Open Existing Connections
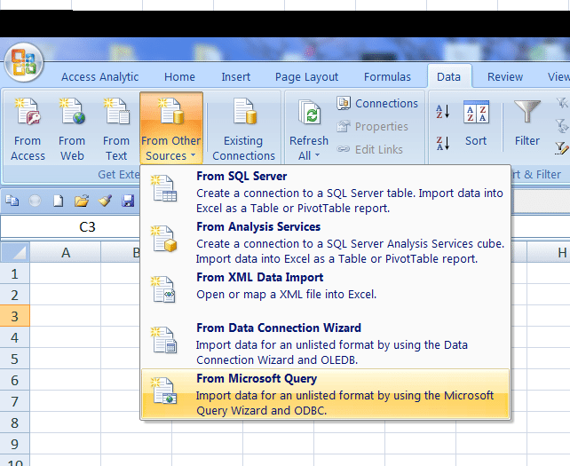 click(243, 129)
